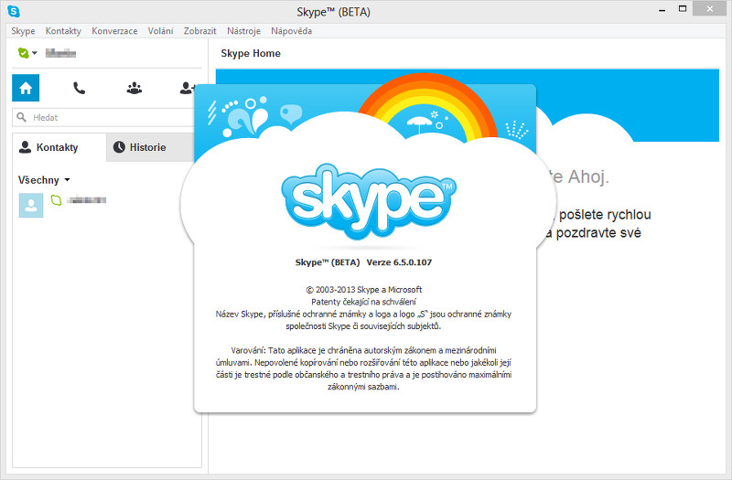This screenshot has height=480, width=732.
Task: Click the rainbow graphic in About dialog
Action: [427, 108]
